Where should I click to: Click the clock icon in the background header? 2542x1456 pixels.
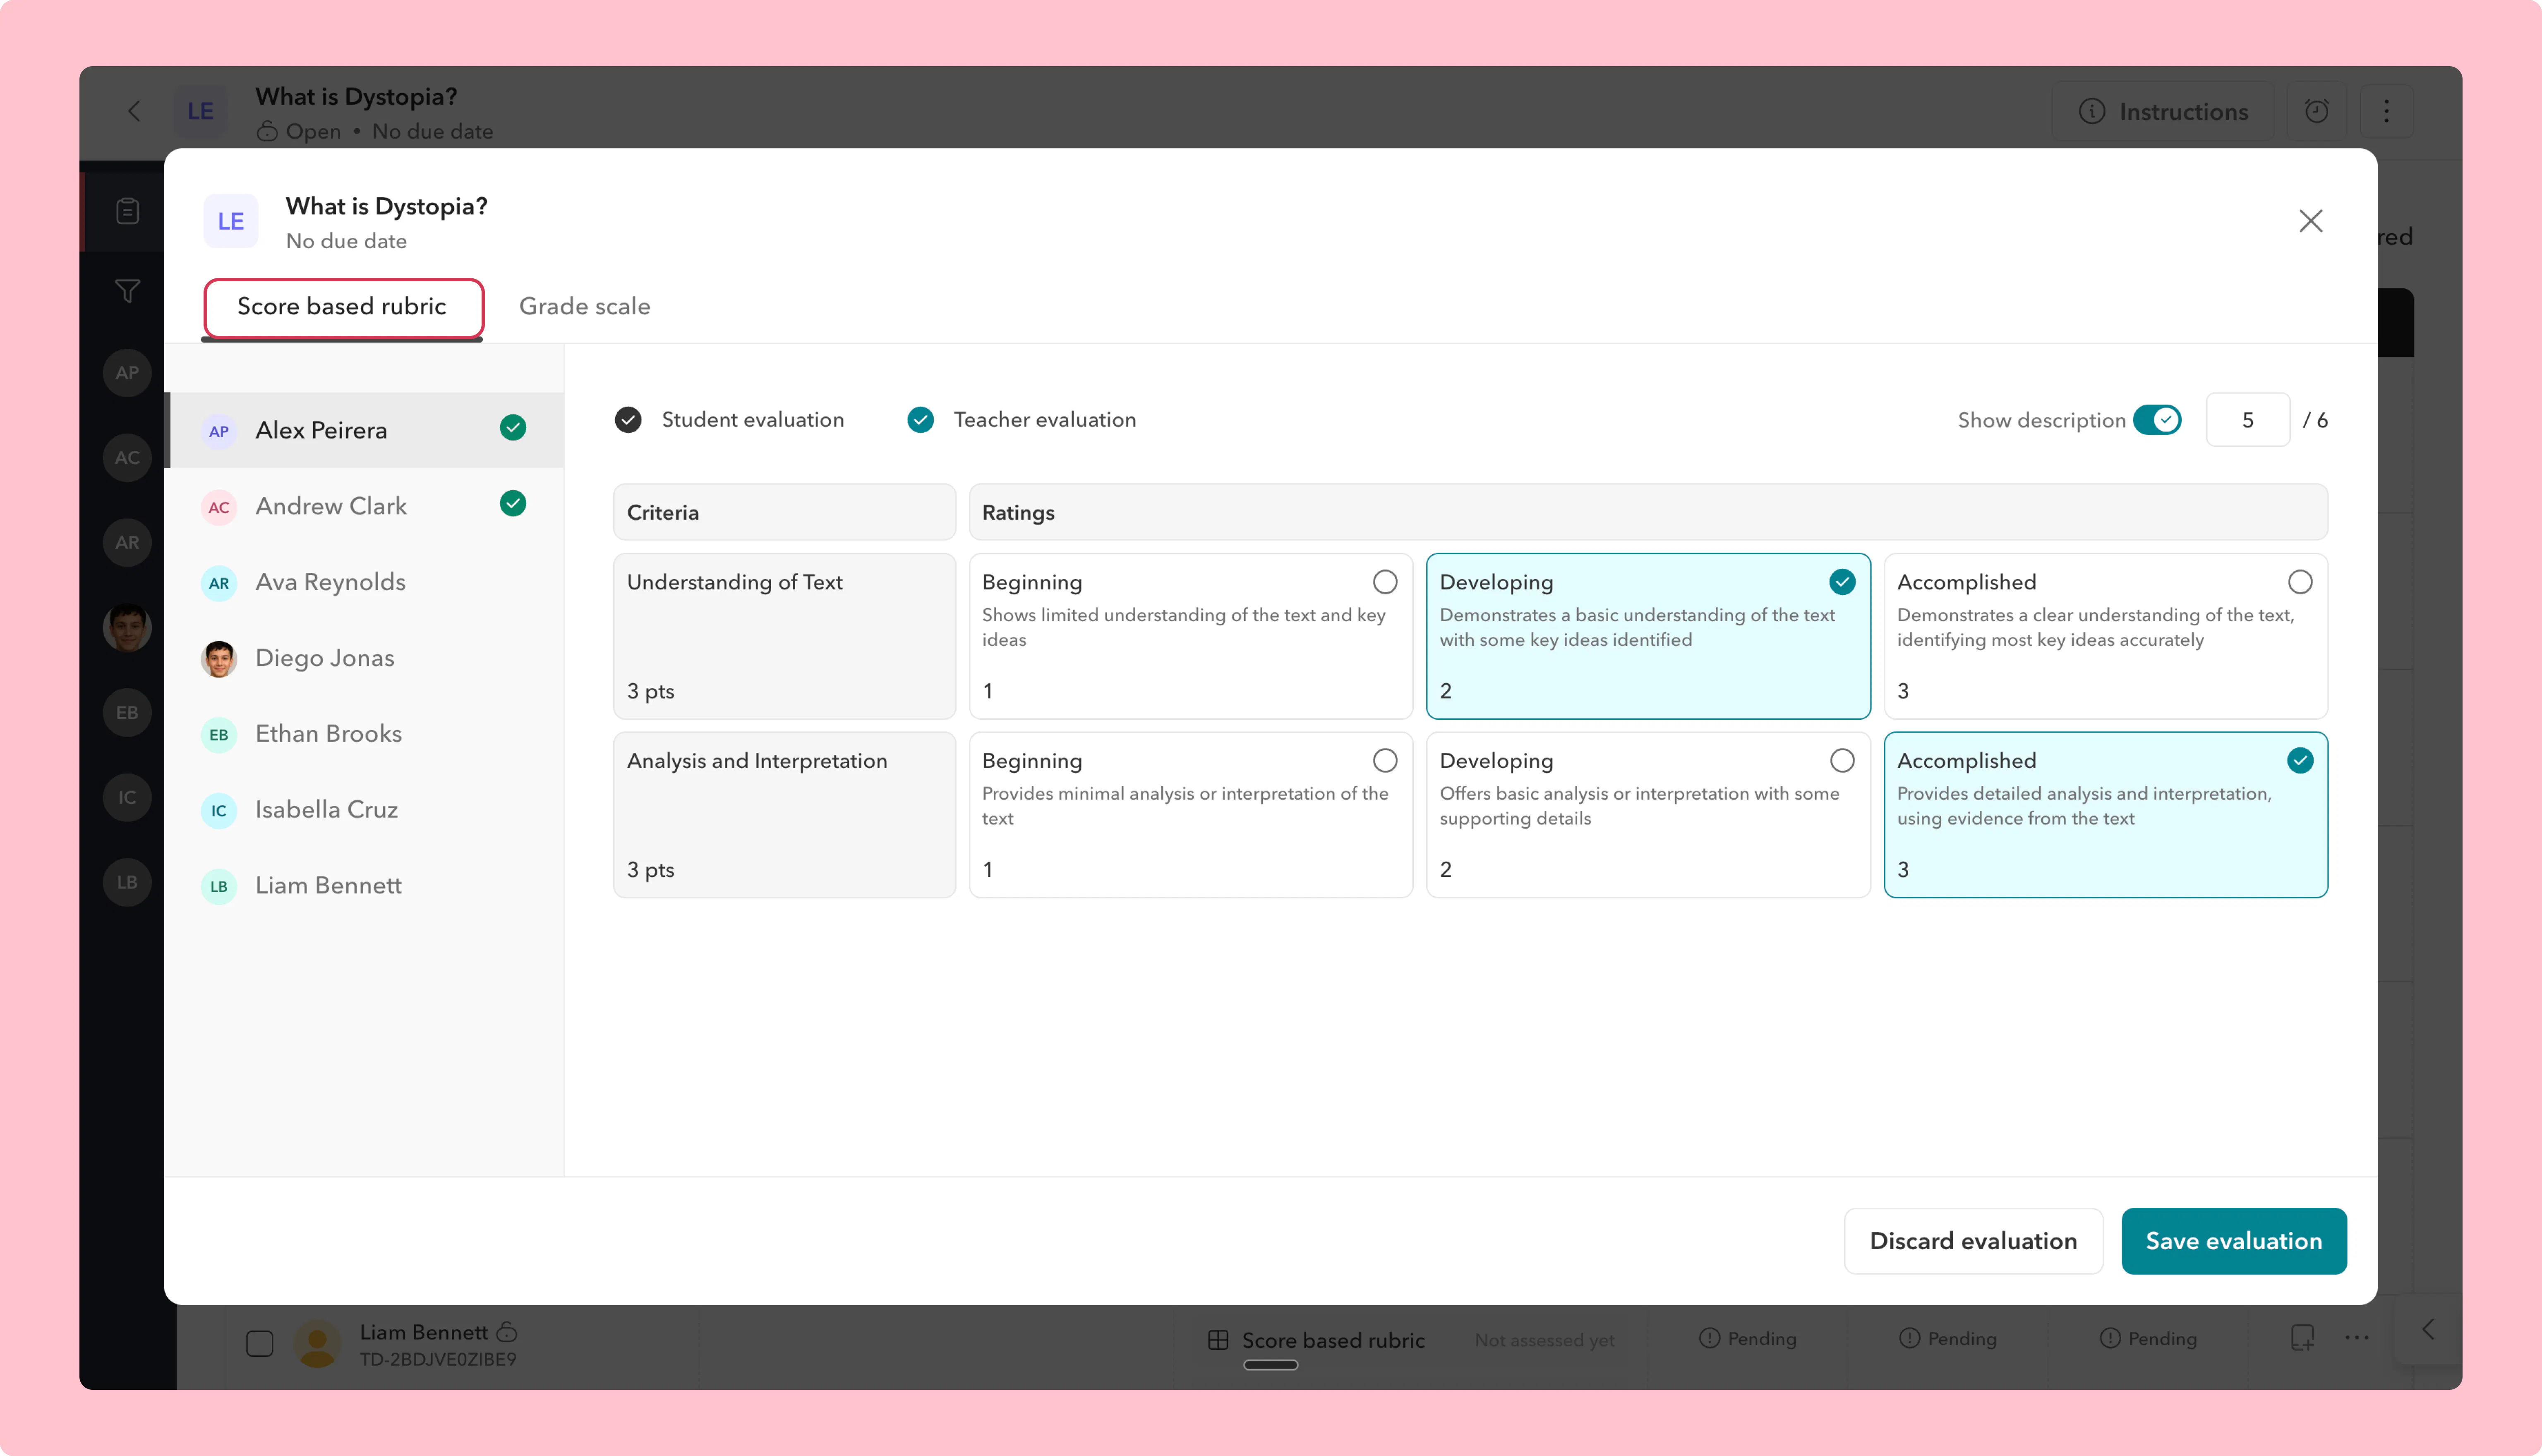click(2317, 111)
